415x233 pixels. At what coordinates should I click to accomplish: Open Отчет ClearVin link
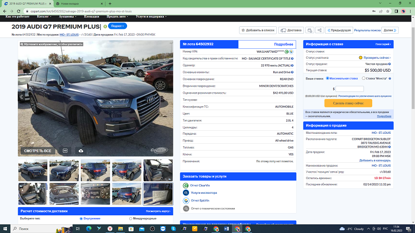pos(200,186)
